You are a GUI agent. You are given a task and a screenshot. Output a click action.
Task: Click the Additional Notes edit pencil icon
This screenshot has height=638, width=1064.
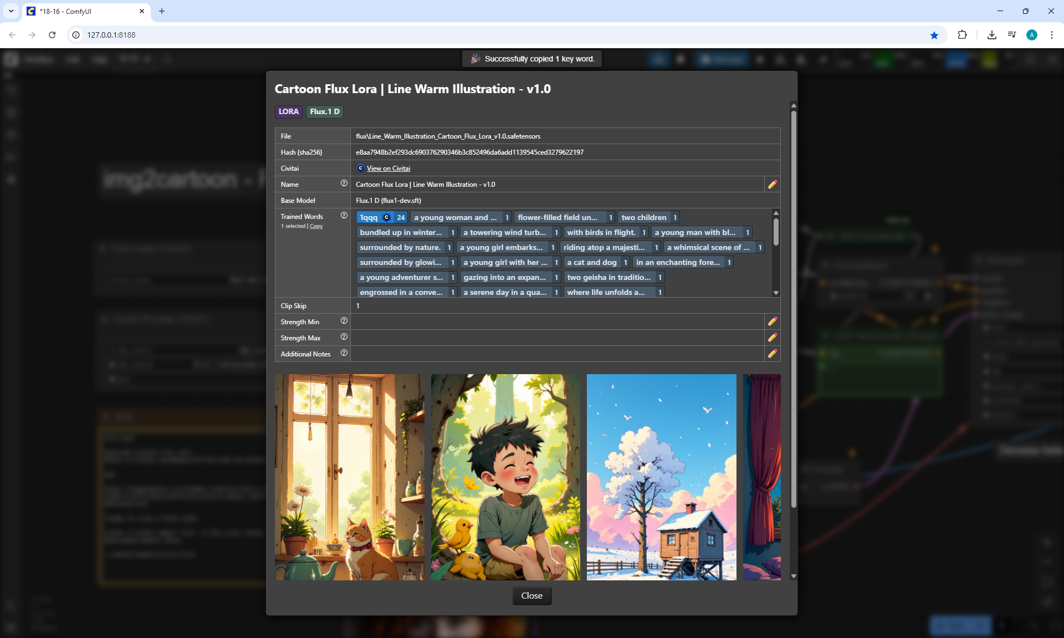[772, 354]
